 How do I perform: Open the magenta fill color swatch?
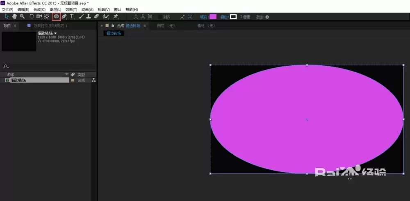coord(213,17)
